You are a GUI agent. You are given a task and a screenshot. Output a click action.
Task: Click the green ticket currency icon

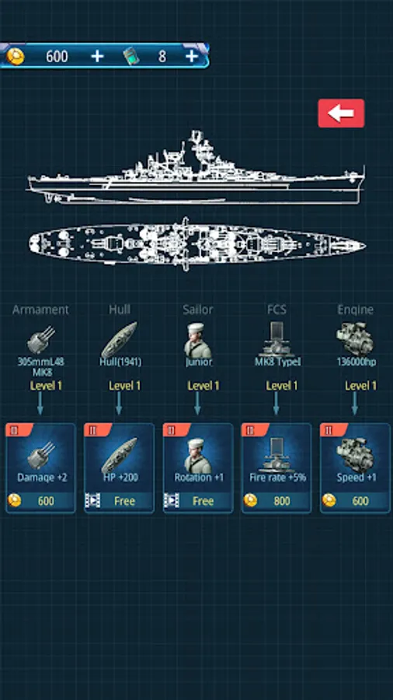[131, 56]
